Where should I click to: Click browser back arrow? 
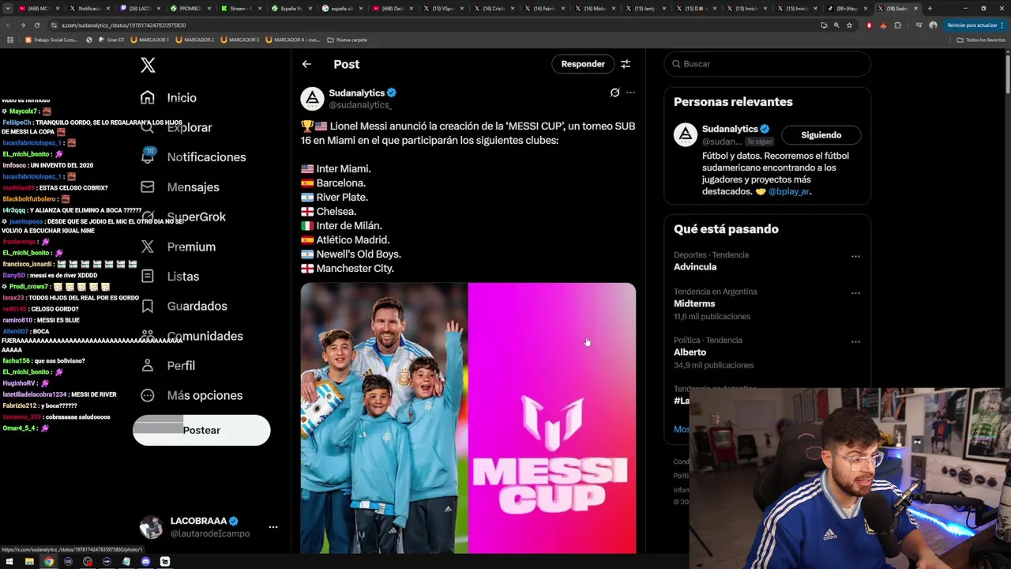click(9, 25)
